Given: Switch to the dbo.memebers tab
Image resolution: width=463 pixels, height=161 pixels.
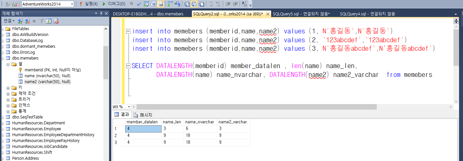Looking at the screenshot, I should coord(148,14).
